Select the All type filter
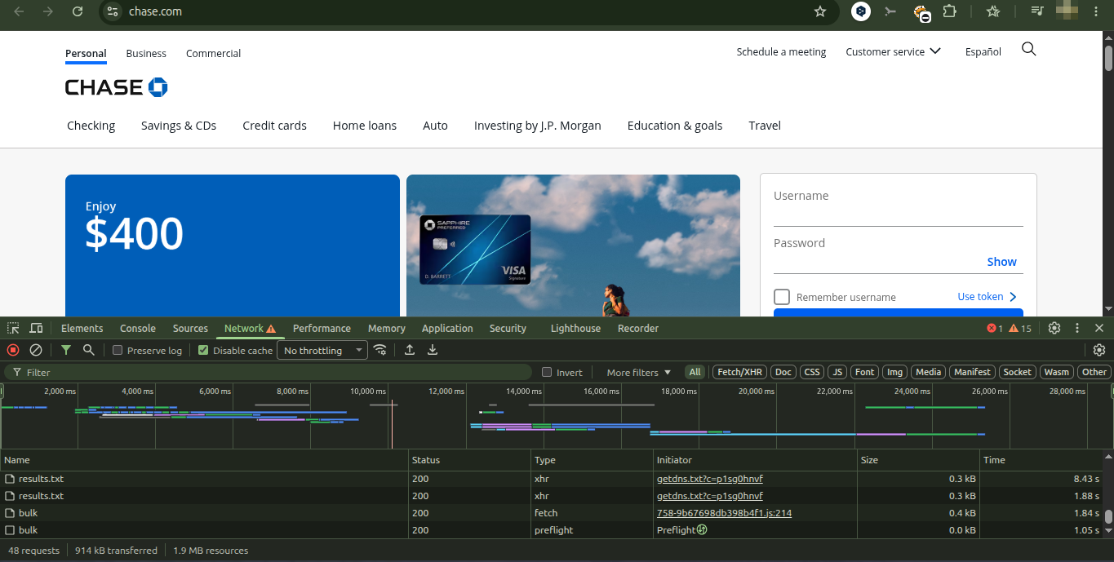This screenshot has height=562, width=1114. pyautogui.click(x=695, y=372)
